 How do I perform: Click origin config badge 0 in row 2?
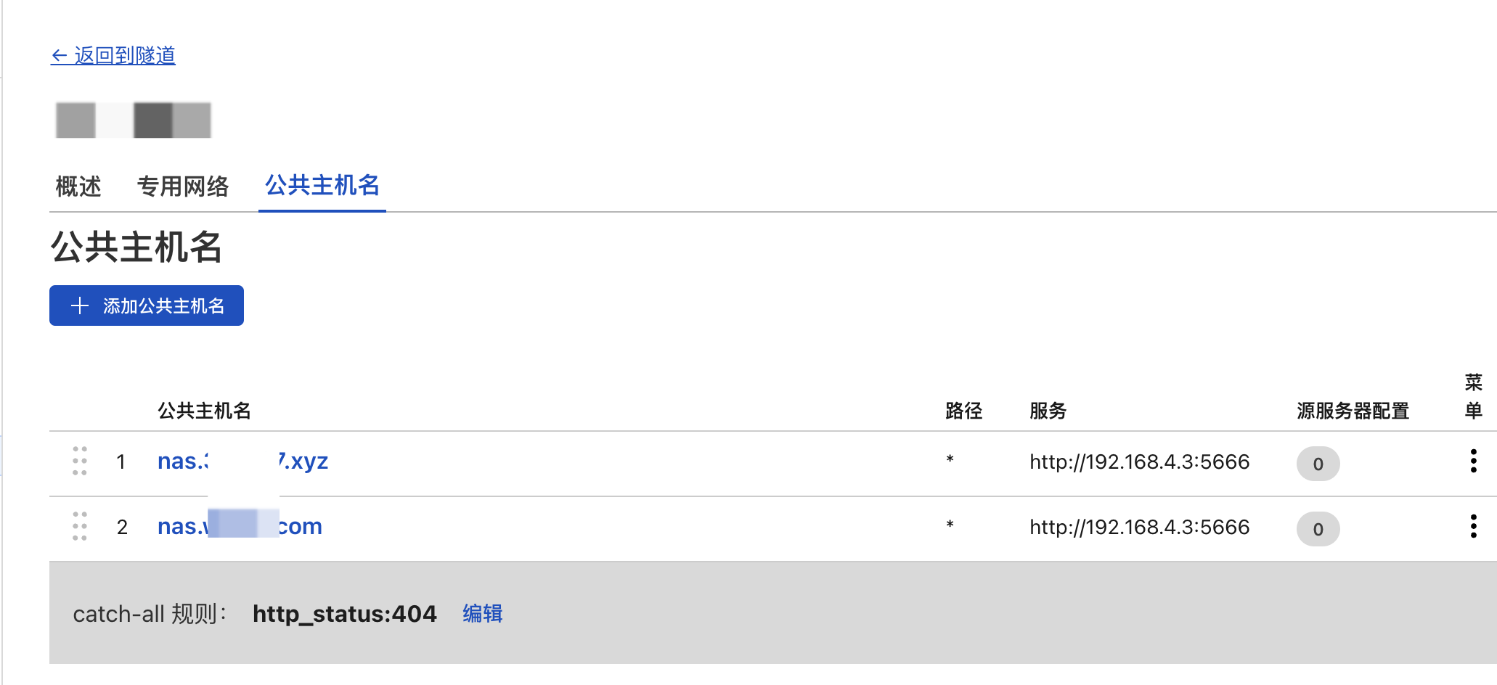[x=1318, y=529]
